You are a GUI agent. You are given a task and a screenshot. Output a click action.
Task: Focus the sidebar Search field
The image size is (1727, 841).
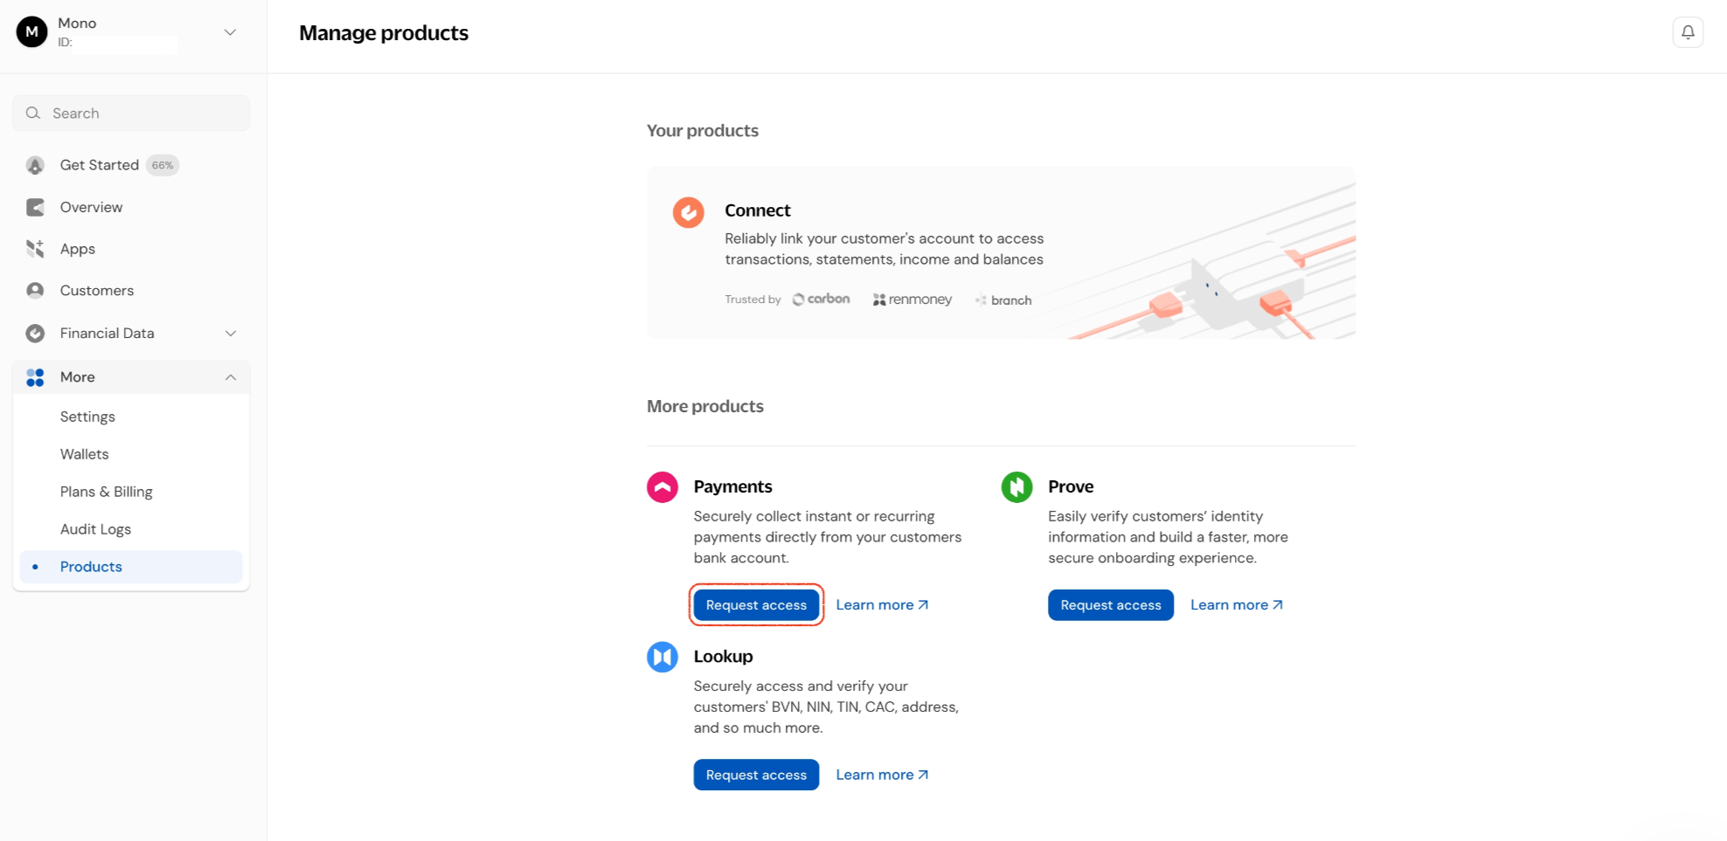pyautogui.click(x=131, y=114)
